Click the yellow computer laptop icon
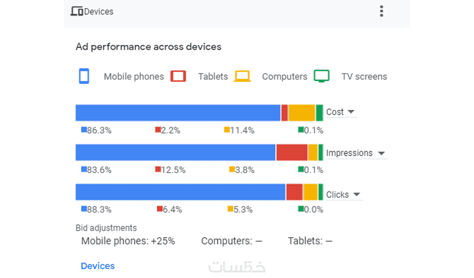Screen dimensions: 474x278 click(242, 76)
